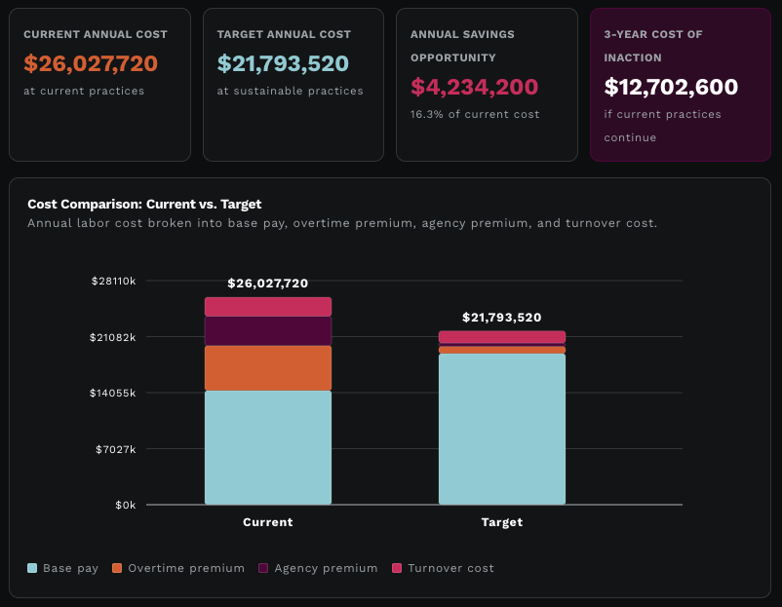The image size is (782, 607).
Task: Click the 'Target Annual Cost' card heading
Action: [284, 34]
